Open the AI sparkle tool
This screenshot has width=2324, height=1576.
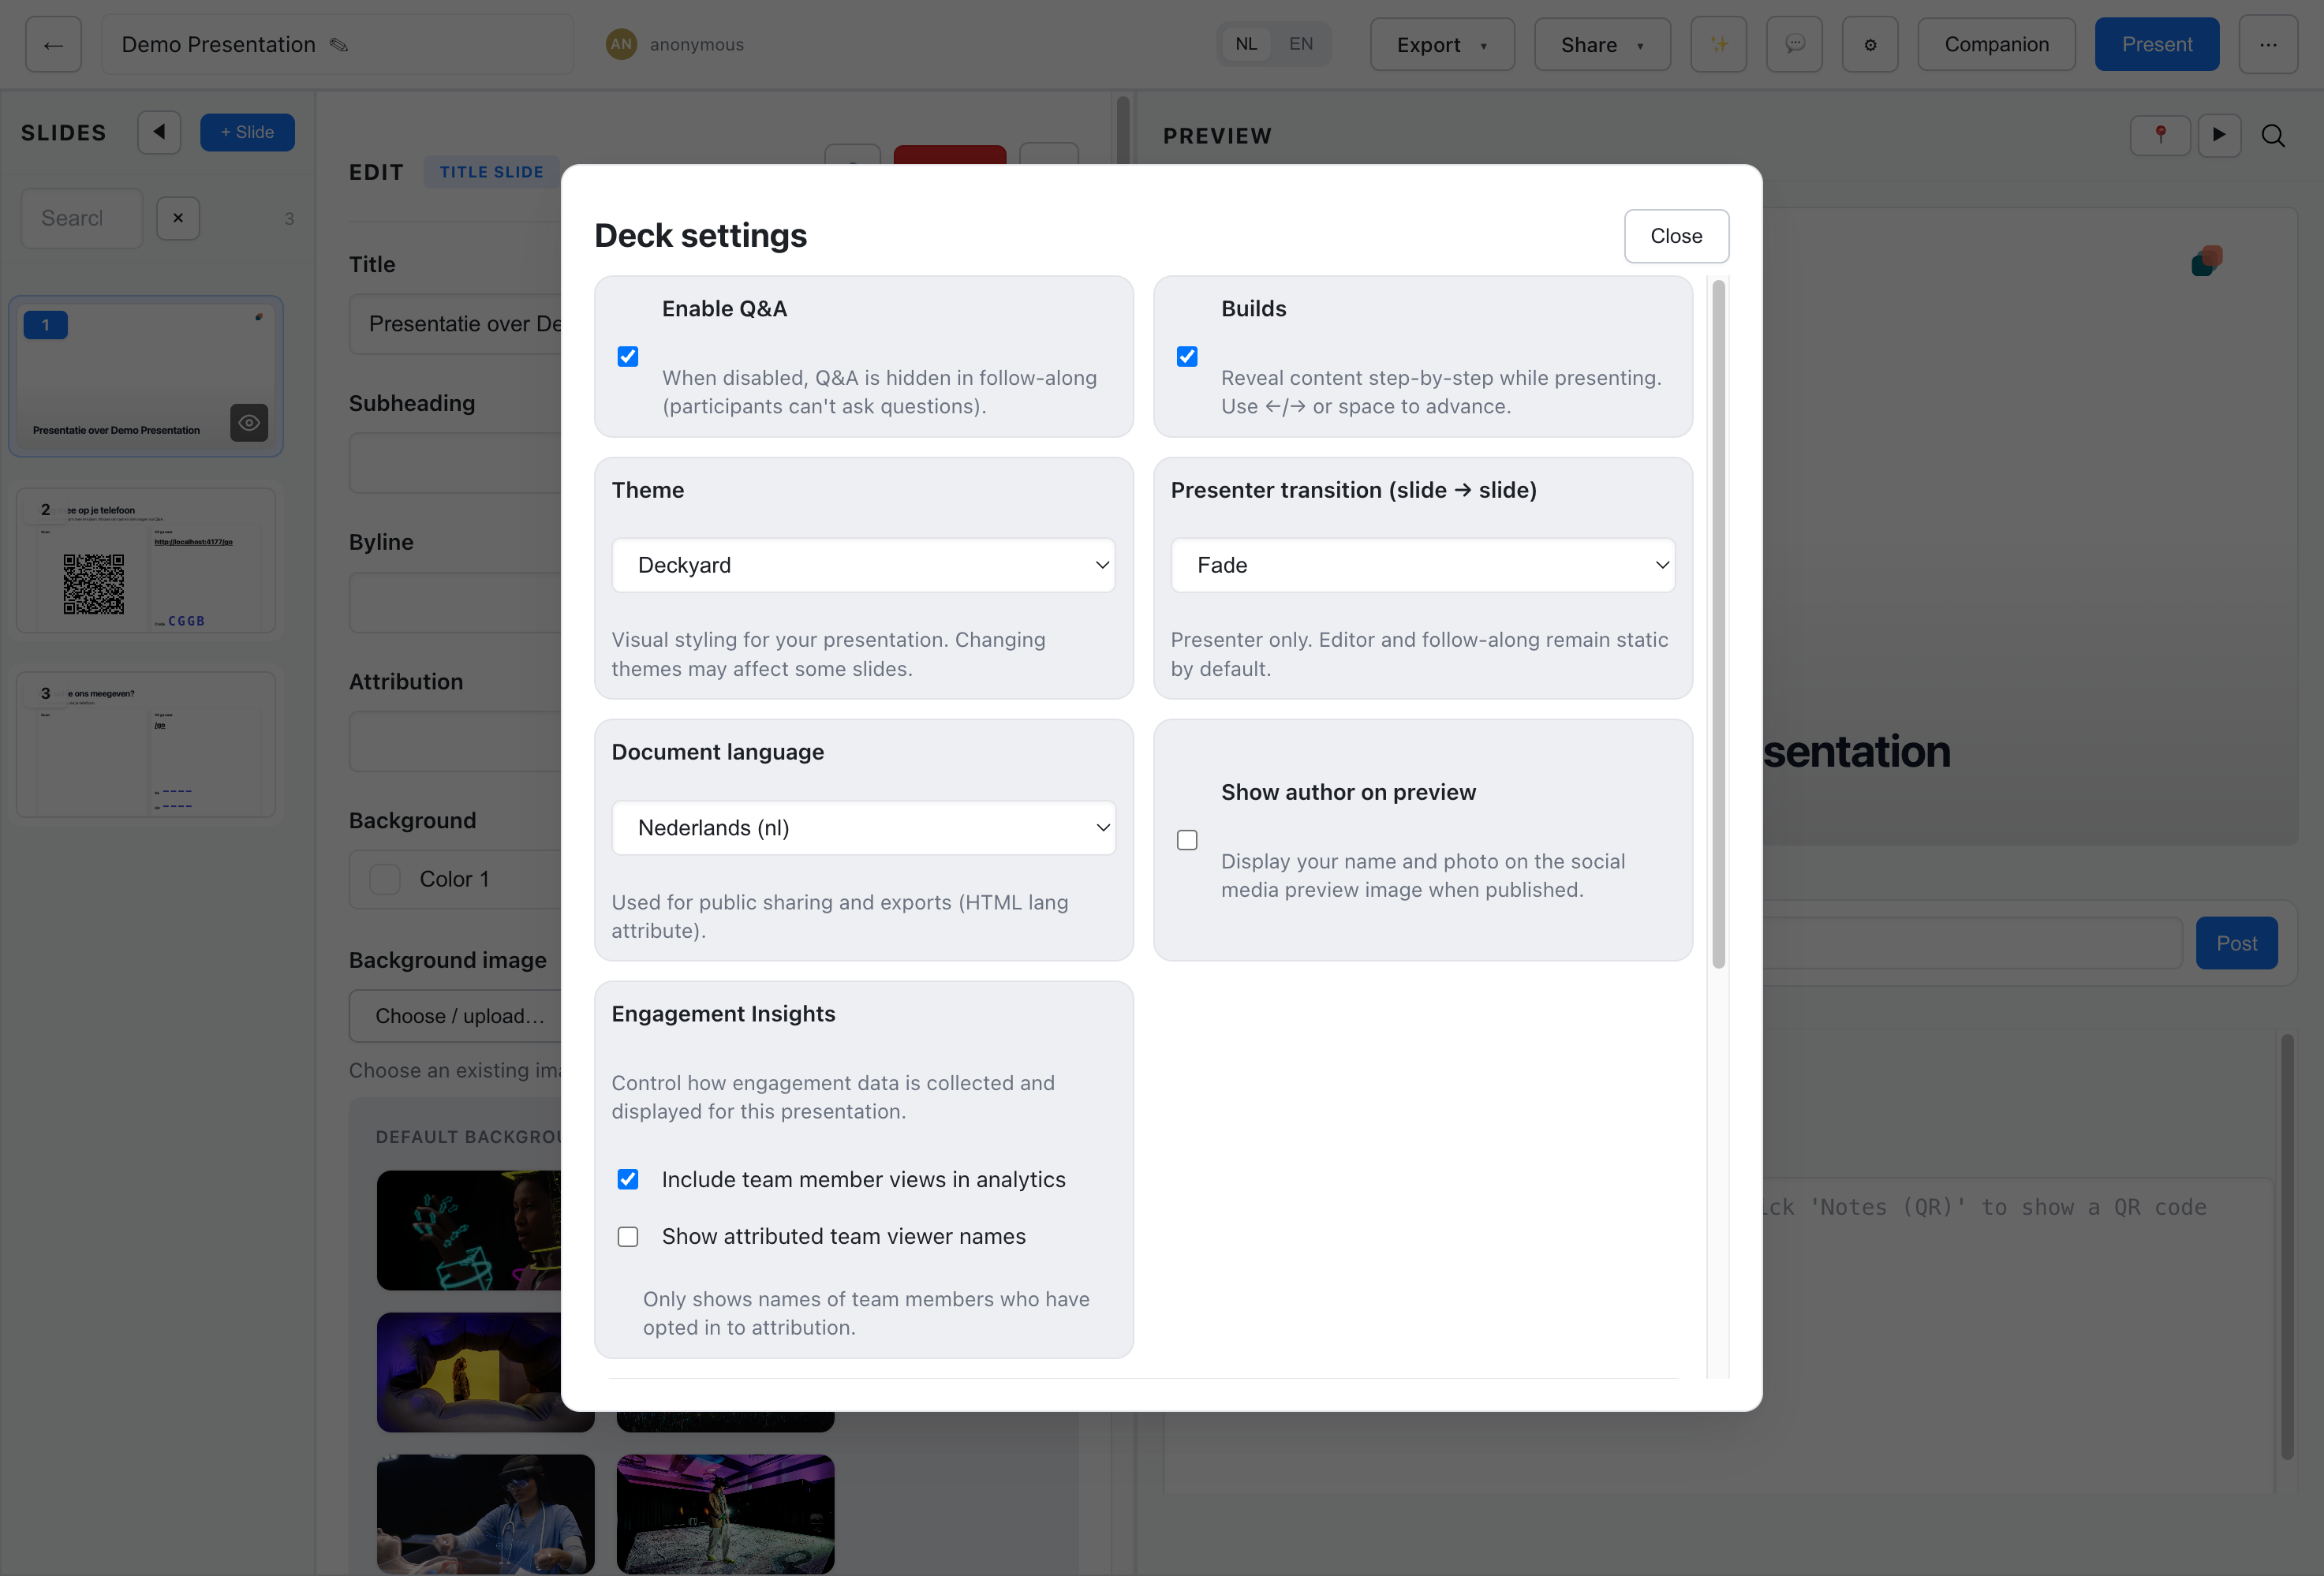click(1718, 45)
